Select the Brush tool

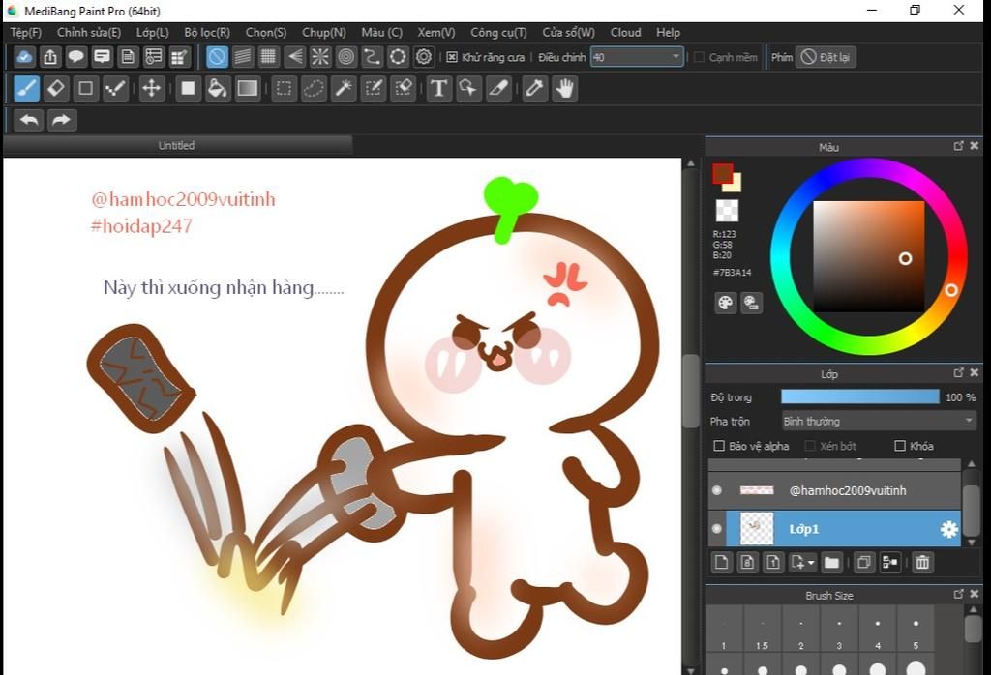click(27, 88)
